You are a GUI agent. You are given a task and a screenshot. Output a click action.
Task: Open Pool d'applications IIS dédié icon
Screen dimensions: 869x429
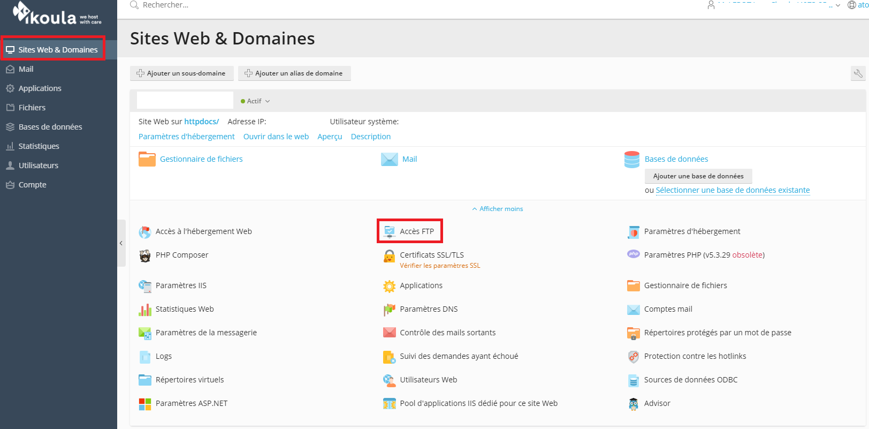click(390, 404)
